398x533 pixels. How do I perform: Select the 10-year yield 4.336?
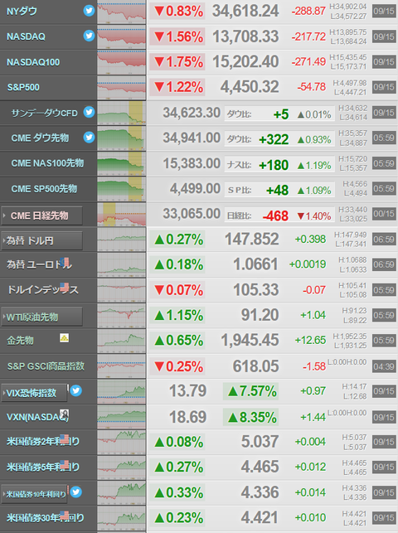[260, 492]
